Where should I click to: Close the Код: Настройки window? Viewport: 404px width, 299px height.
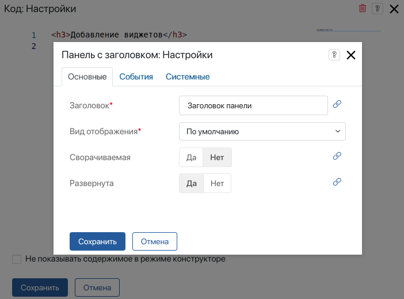click(x=394, y=9)
